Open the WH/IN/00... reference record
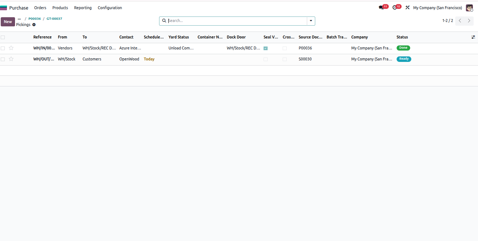Screen dimensions: 478x241 [44, 48]
